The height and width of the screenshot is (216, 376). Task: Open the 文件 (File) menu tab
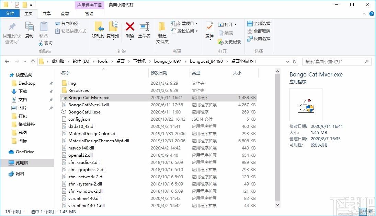(x=10, y=13)
